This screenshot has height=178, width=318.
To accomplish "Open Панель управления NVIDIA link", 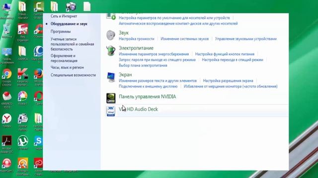I will pos(148,97).
